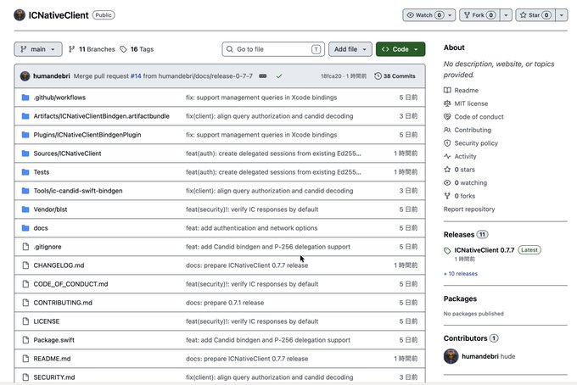The width and height of the screenshot is (577, 385).
Task: Open the Sources/ICNativeClient folder
Action: click(67, 153)
